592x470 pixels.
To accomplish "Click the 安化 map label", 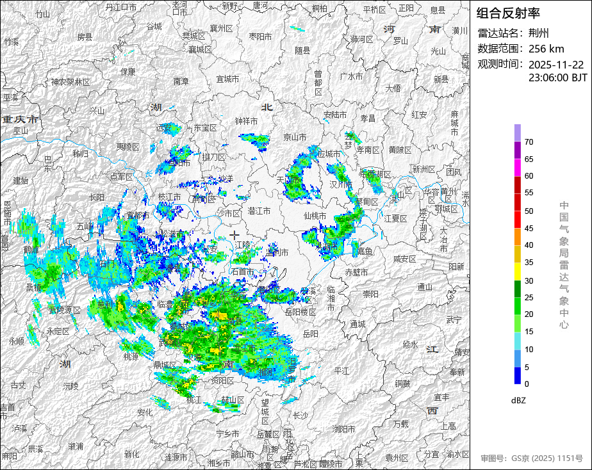I will pyautogui.click(x=145, y=412).
